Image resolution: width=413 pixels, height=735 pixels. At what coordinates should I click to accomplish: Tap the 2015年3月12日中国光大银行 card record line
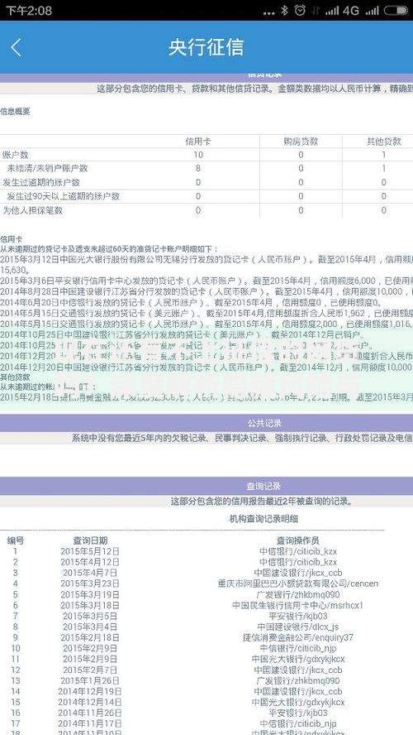(206, 259)
